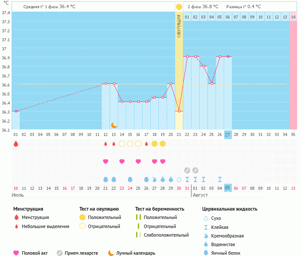Click the positive ovulation test on day 19
301x256 pixels.
(x=163, y=144)
